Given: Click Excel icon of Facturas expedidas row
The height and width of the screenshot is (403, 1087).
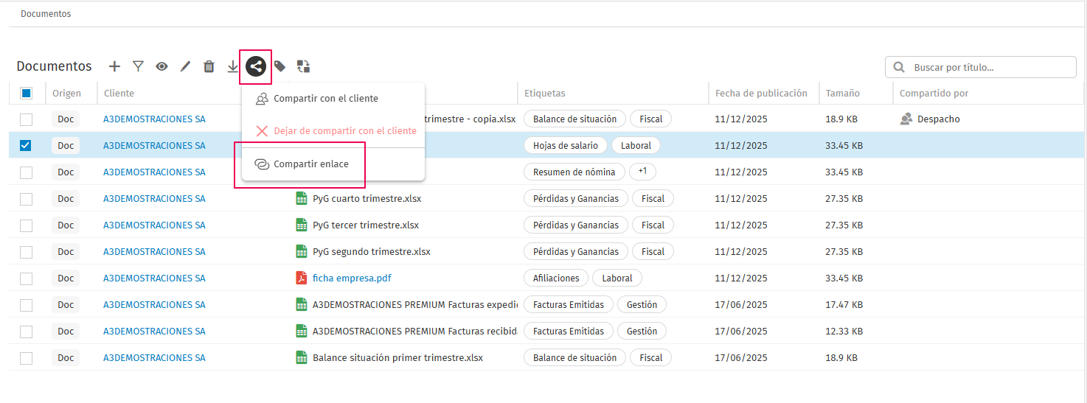Looking at the screenshot, I should pyautogui.click(x=301, y=304).
